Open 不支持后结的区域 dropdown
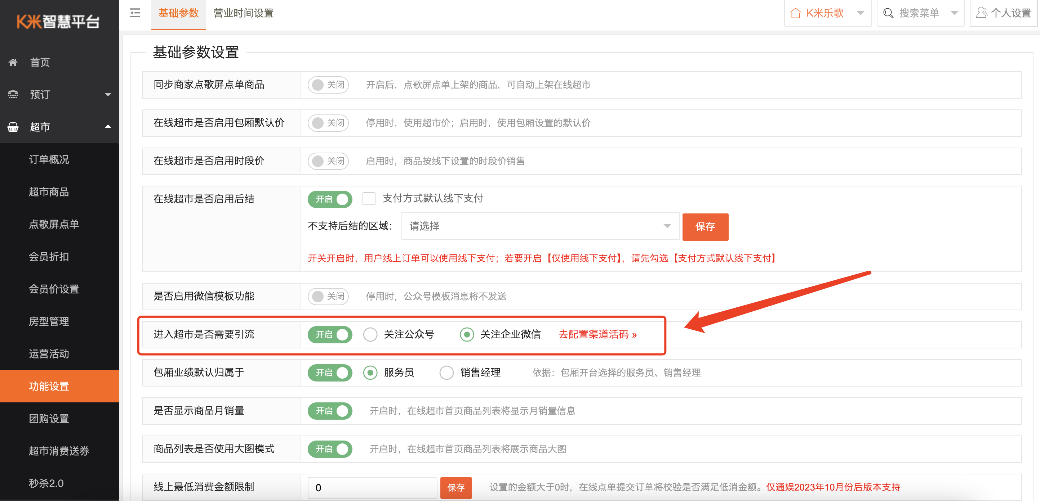1040x501 pixels. point(540,226)
